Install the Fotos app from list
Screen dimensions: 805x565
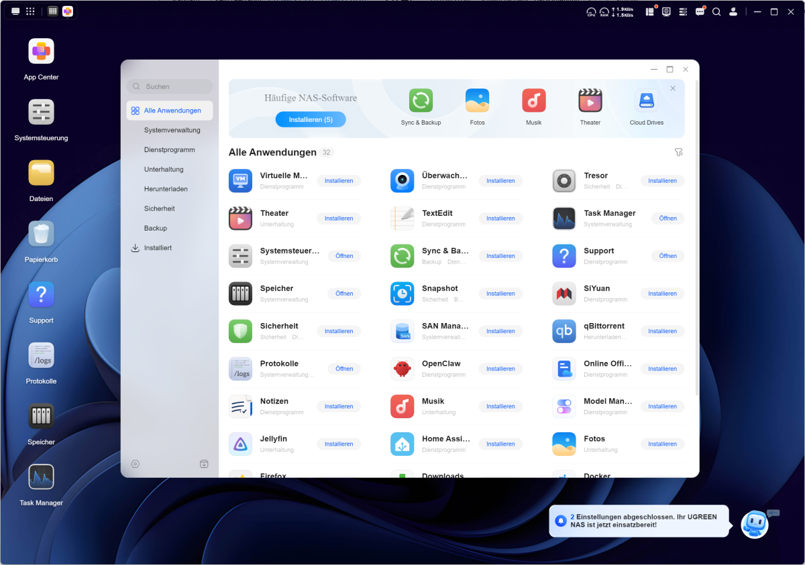(x=662, y=444)
